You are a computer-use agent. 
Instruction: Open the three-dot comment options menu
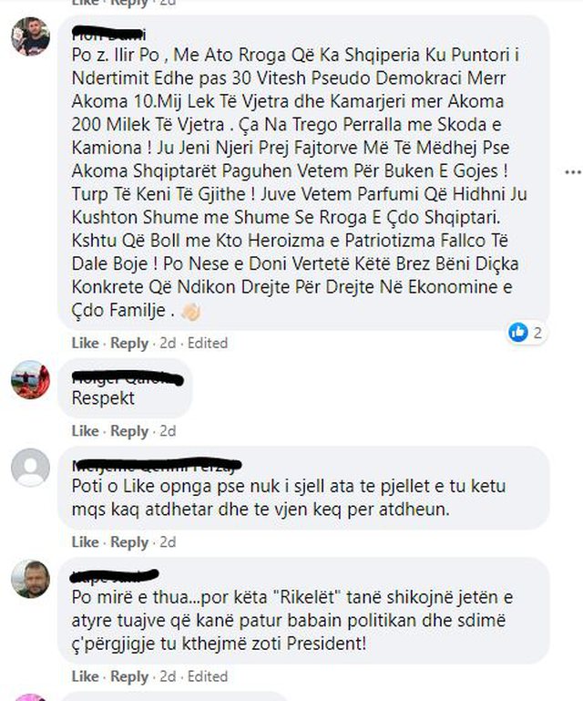click(573, 172)
